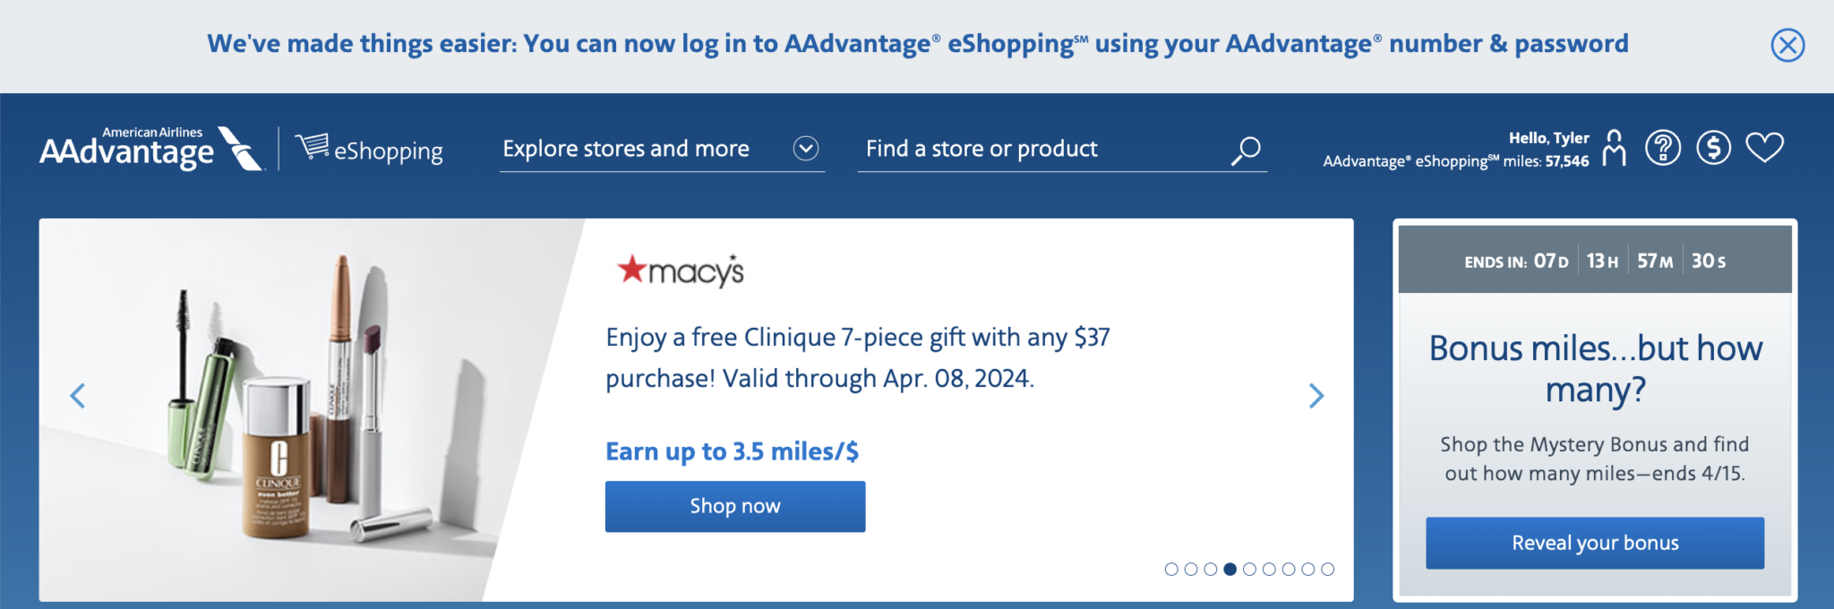
Task: Open favorites with the heart icon
Action: coord(1764,148)
